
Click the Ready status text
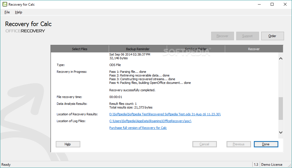click(x=6, y=165)
